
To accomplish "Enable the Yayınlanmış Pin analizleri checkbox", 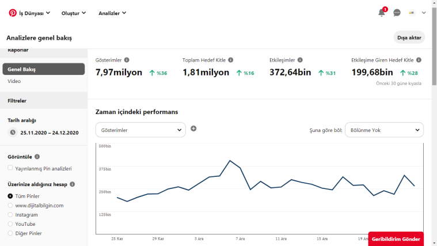I will (10, 168).
